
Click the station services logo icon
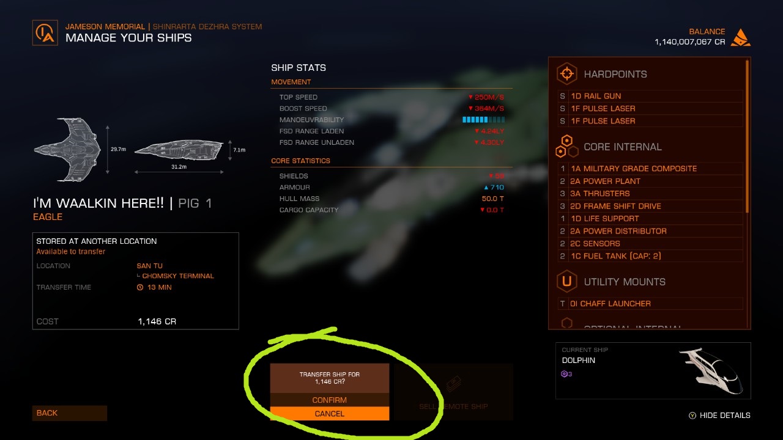(45, 32)
